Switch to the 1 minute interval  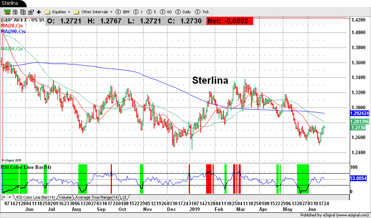point(138,12)
